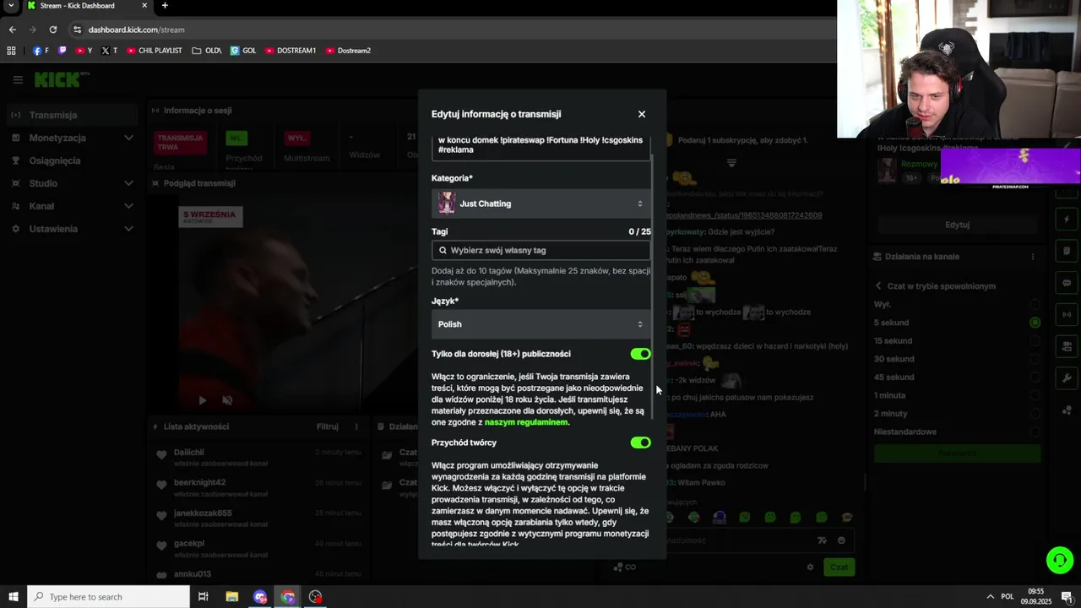The image size is (1081, 608).
Task: Open the Windows Start menu
Action: pos(13,597)
